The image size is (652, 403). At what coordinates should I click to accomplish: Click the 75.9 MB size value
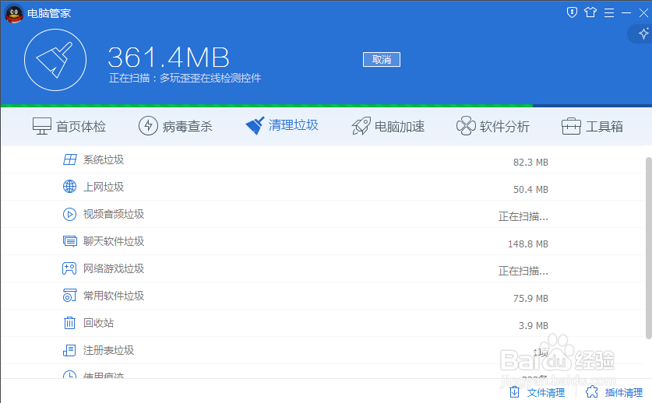[530, 299]
